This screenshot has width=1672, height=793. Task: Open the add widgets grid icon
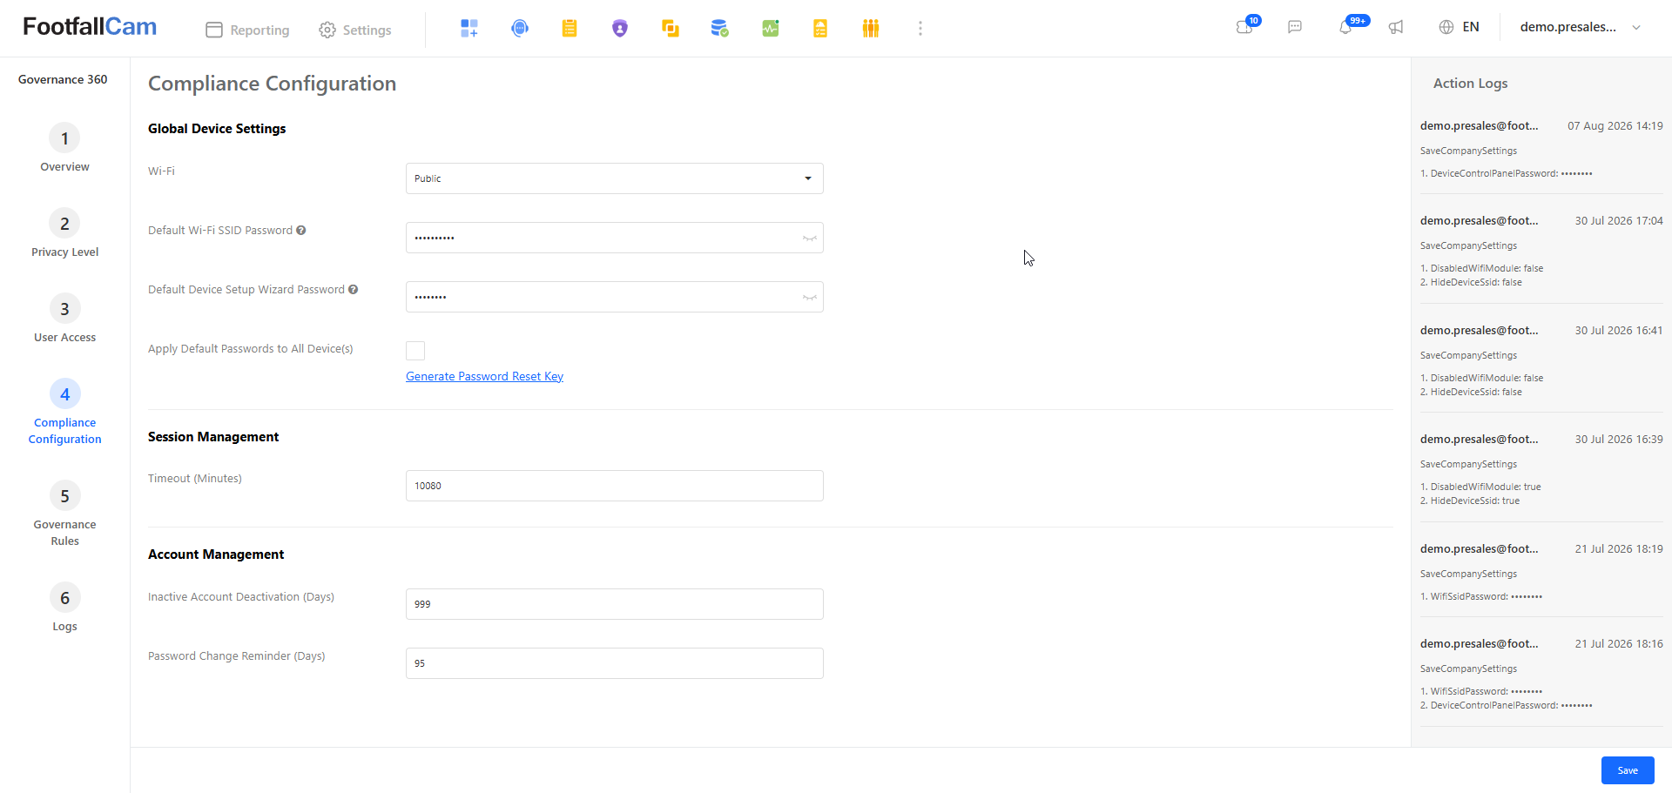[469, 29]
